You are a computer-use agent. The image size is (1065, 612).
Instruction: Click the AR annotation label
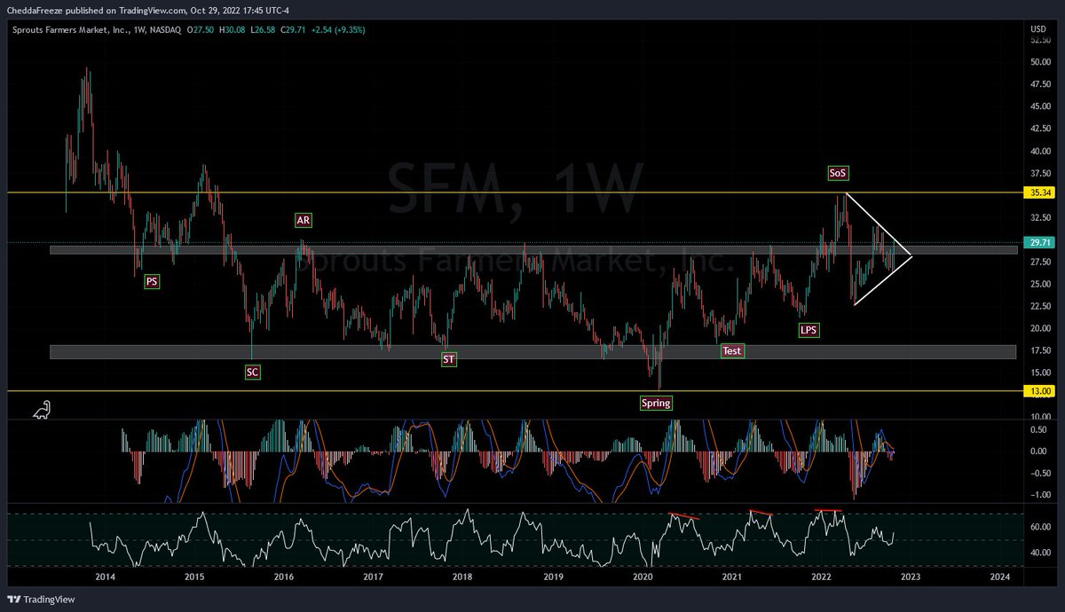point(304,219)
